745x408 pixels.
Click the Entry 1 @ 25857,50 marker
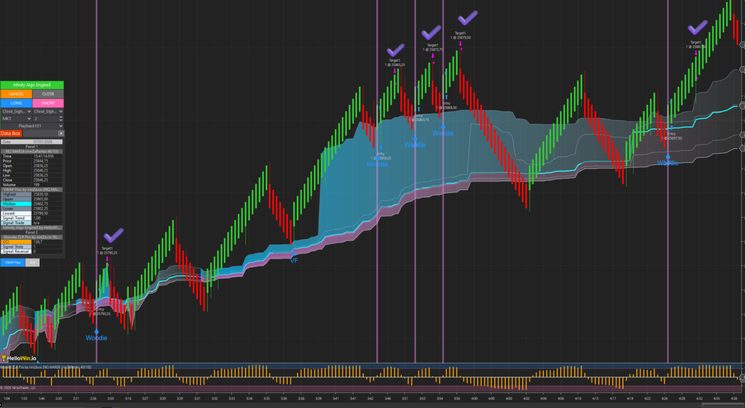point(671,136)
